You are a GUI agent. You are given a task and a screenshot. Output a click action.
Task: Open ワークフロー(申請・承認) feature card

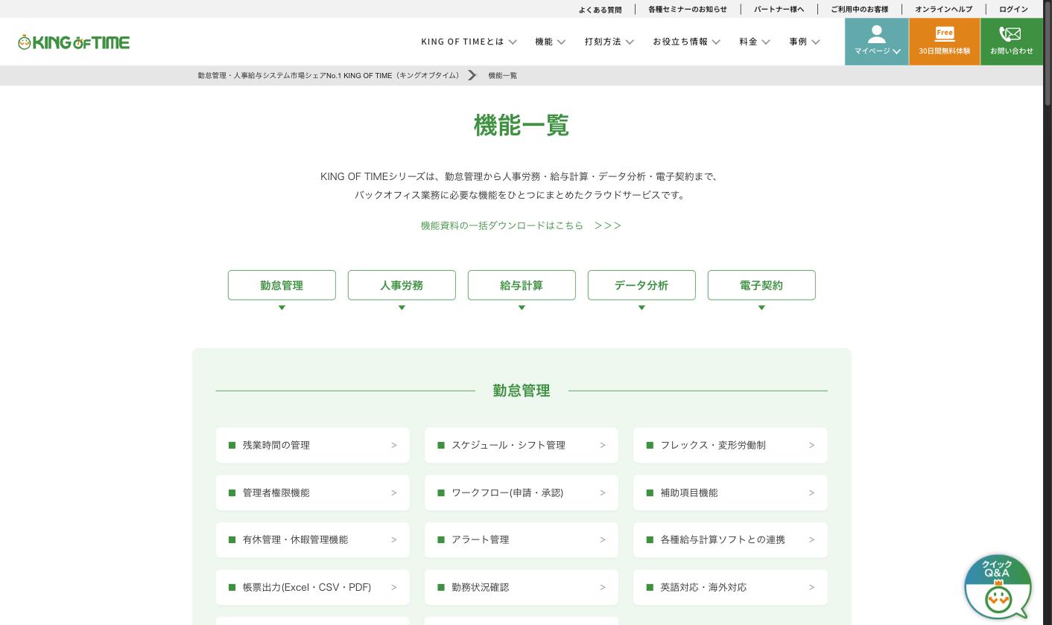522,493
